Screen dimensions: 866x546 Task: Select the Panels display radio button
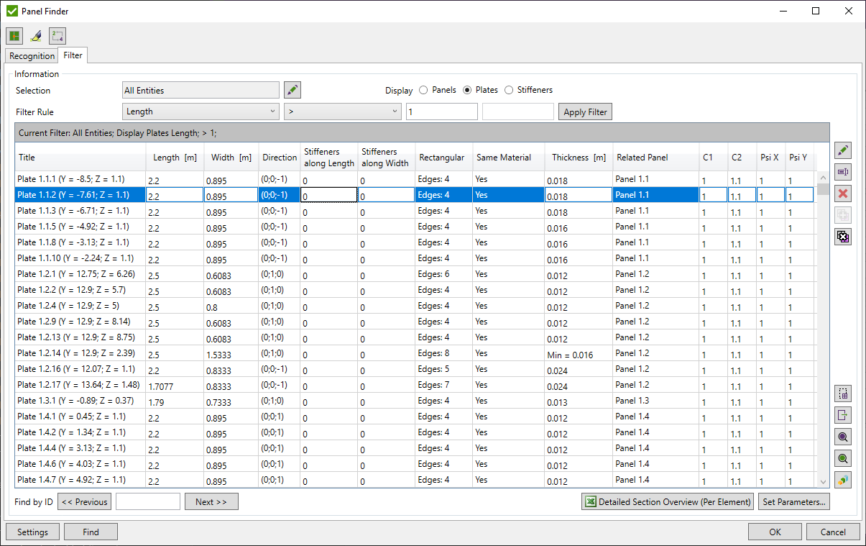coord(423,91)
